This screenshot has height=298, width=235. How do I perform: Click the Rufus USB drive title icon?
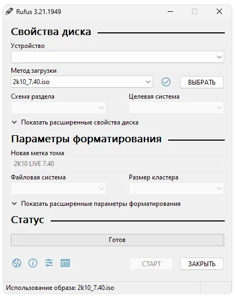(x=9, y=11)
